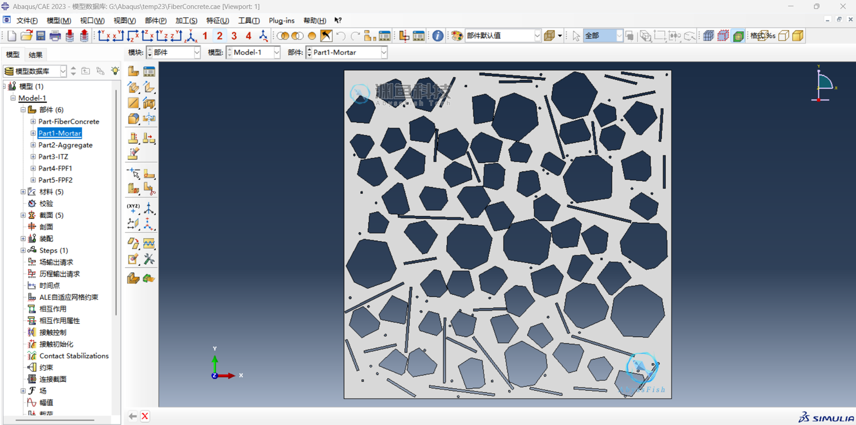The image size is (856, 425).
Task: Click the Redo arrow icon
Action: [x=355, y=36]
